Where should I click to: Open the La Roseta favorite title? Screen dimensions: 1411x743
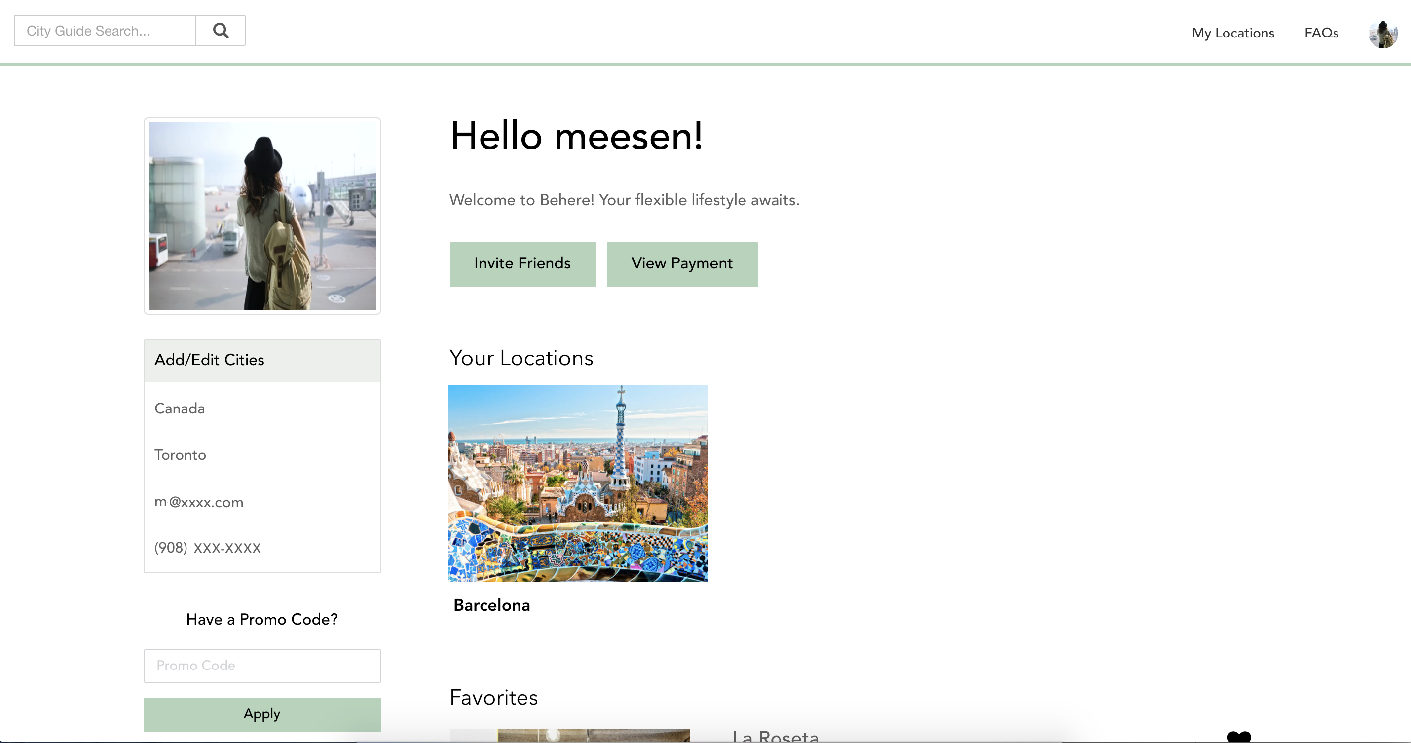(x=775, y=737)
